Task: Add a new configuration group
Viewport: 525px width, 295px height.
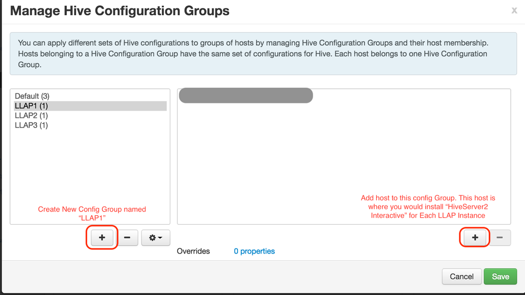Action: [x=102, y=237]
